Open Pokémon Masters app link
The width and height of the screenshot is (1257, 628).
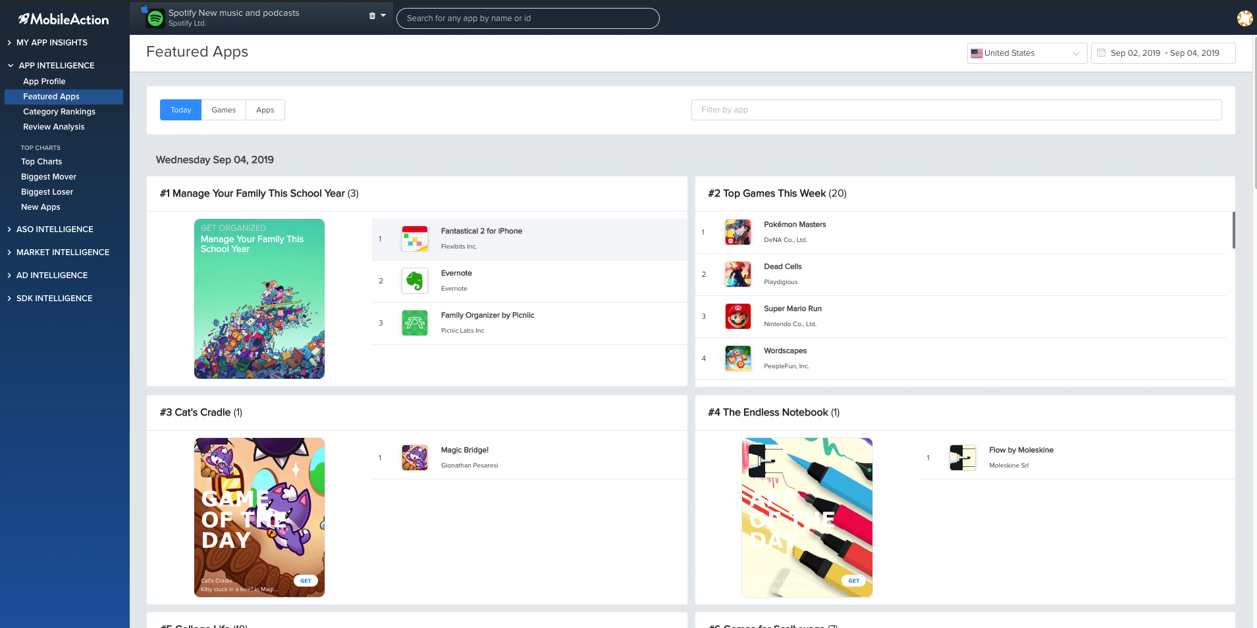[795, 224]
